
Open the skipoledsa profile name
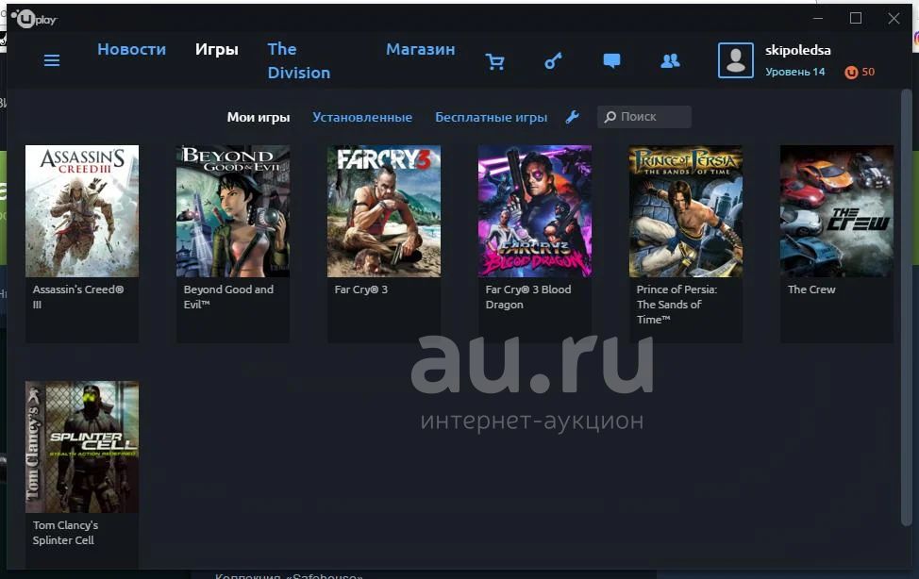point(797,50)
